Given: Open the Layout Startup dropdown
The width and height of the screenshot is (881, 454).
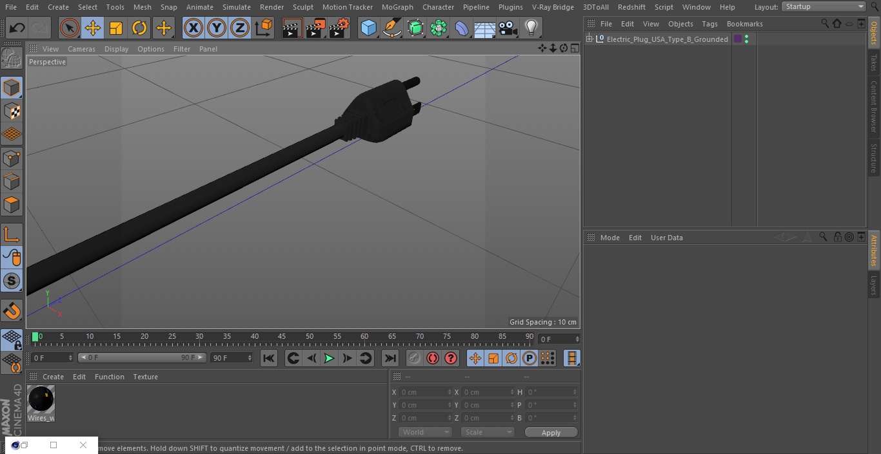Looking at the screenshot, I should pyautogui.click(x=824, y=6).
